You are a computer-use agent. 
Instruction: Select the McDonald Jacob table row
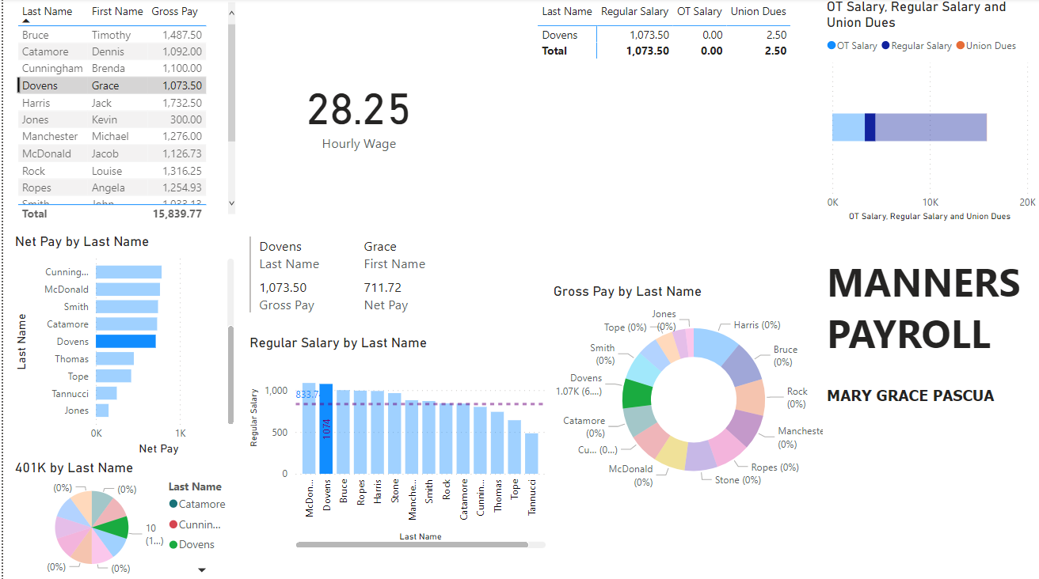click(112, 153)
